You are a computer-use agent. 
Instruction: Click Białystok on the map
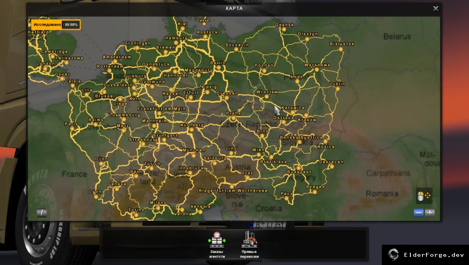(342, 44)
